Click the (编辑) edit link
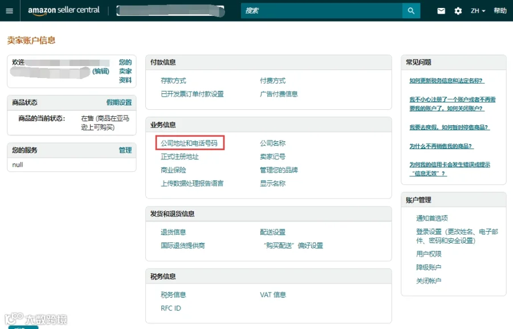This screenshot has height=329, width=513. click(101, 71)
